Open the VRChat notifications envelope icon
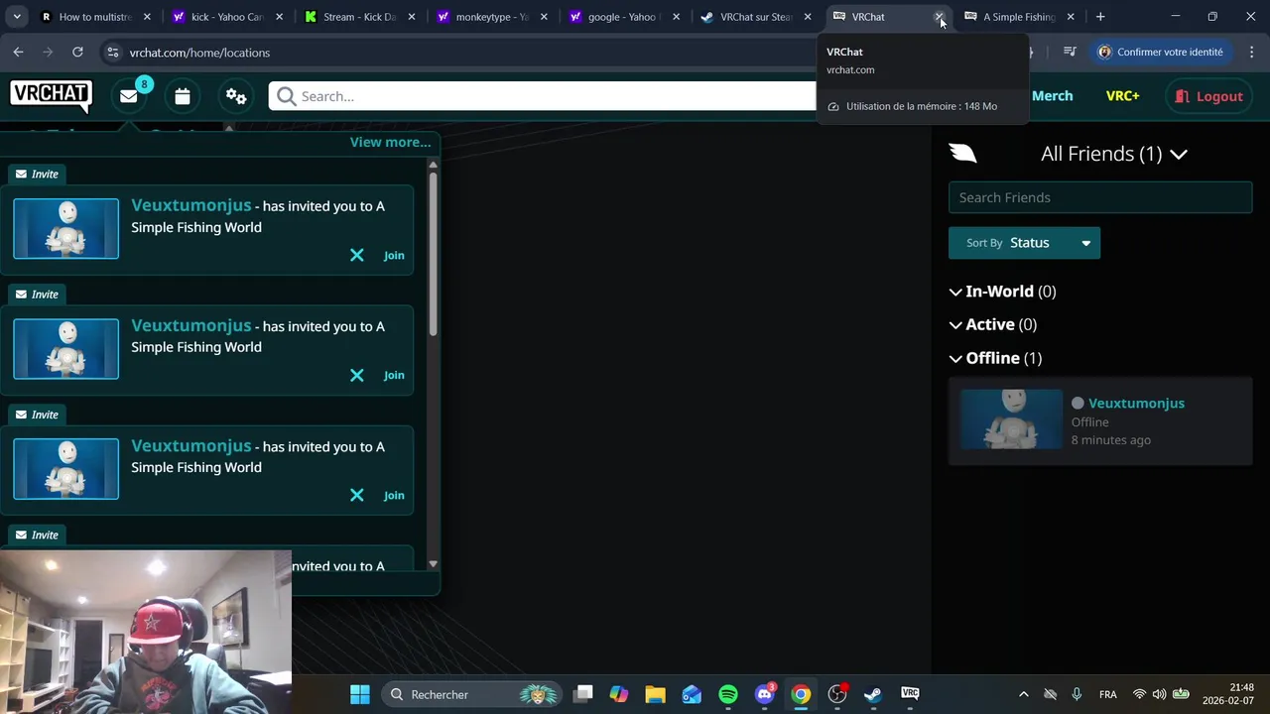This screenshot has height=714, width=1270. [129, 96]
